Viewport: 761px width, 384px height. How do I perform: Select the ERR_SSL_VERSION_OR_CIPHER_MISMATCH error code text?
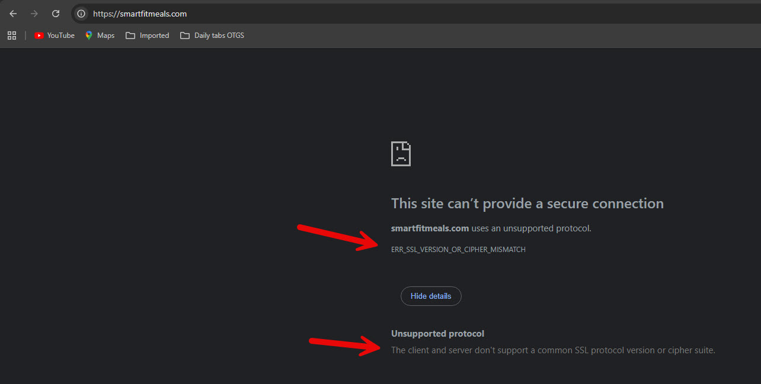458,250
